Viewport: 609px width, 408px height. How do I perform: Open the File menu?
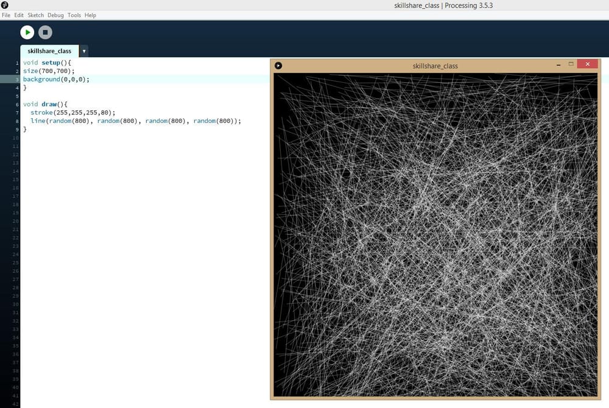6,15
